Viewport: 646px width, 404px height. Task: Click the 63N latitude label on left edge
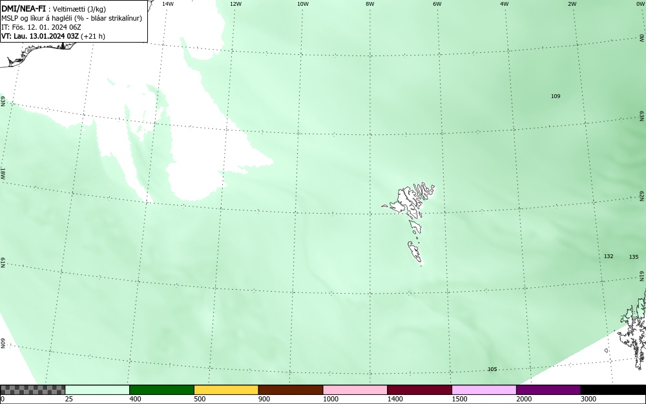coord(3,101)
